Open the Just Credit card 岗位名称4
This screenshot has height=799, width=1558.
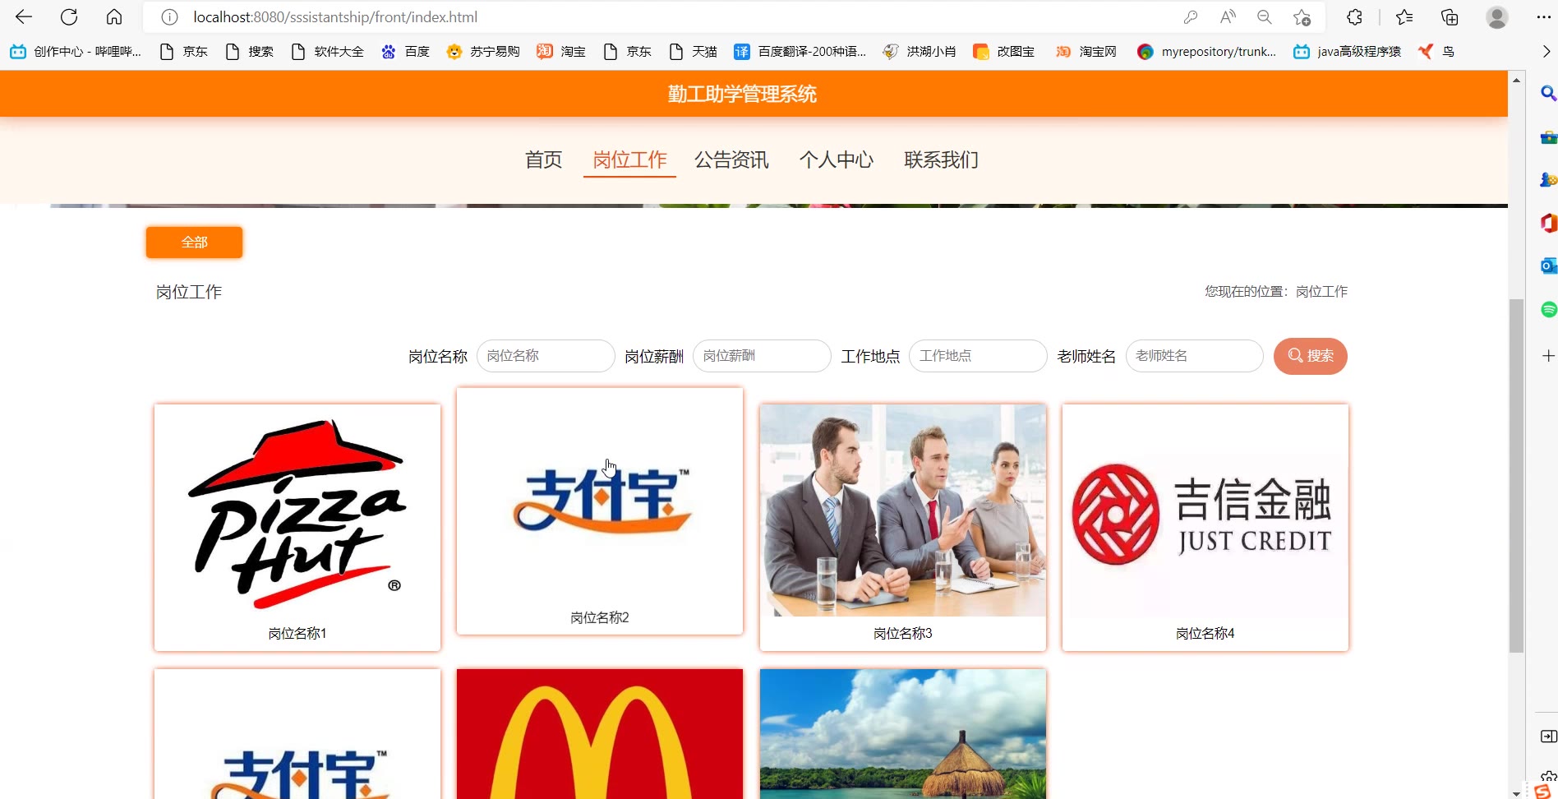[x=1205, y=527]
